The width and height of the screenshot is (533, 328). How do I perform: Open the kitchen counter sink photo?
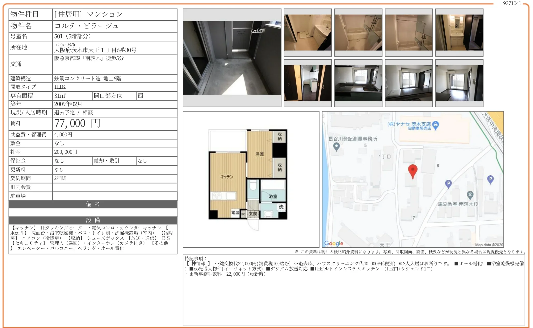pyautogui.click(x=358, y=83)
